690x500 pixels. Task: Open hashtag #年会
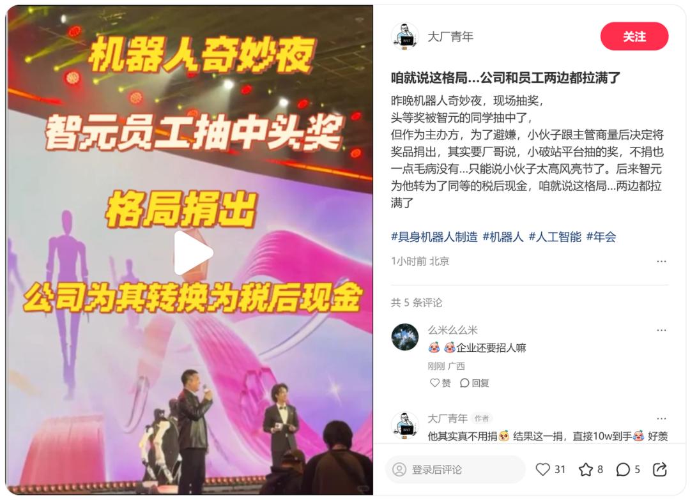(601, 237)
